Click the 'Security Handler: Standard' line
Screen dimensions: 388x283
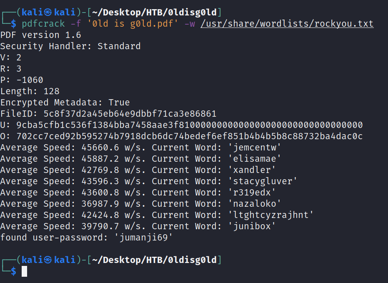[x=70, y=46]
